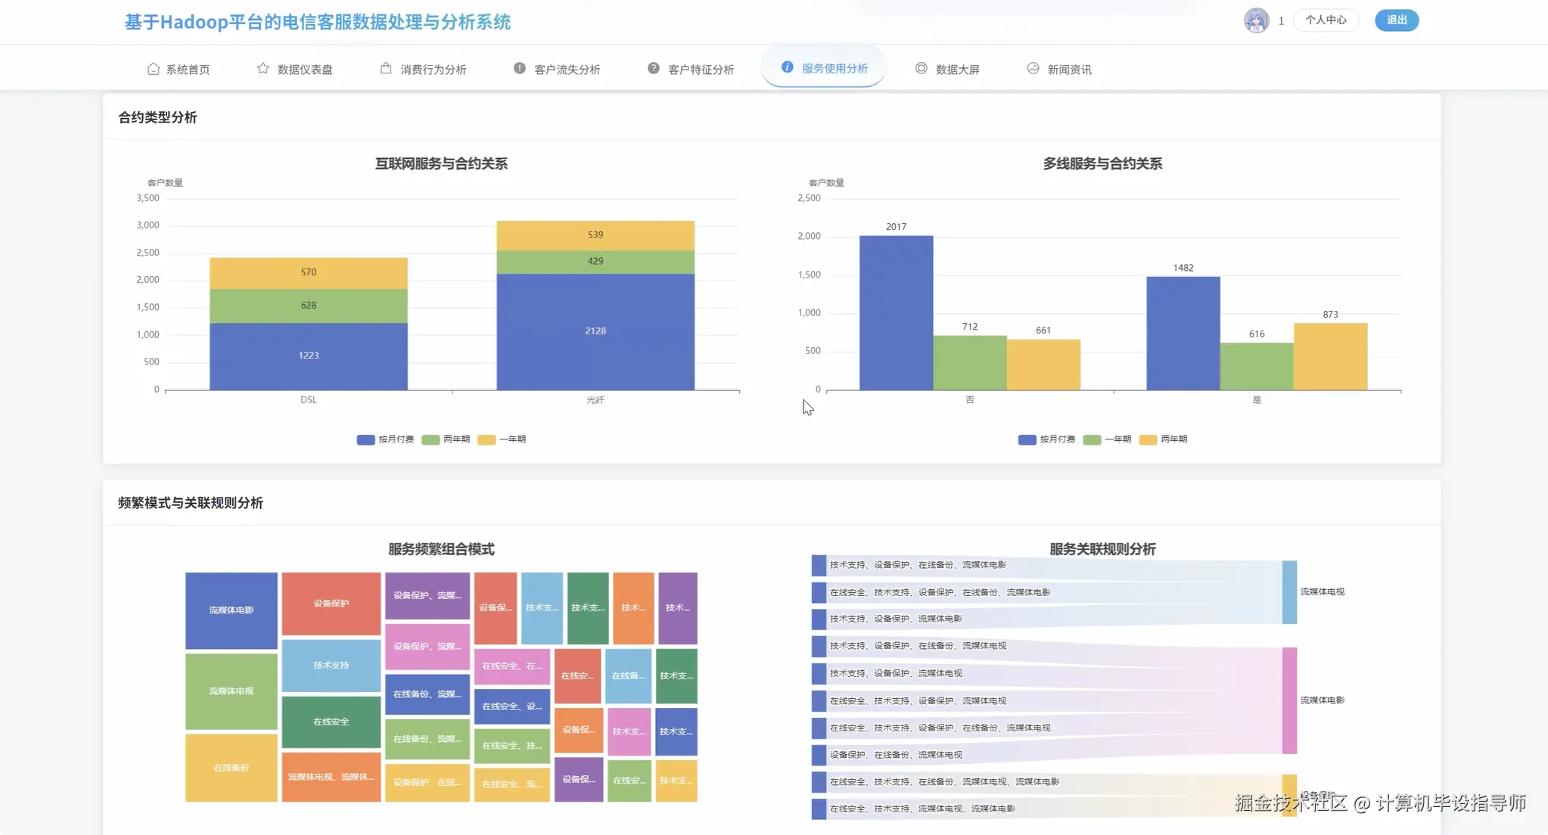Toggle 两年期 legend in multi-line chart
Screen dimensions: 1548x835
[1163, 439]
